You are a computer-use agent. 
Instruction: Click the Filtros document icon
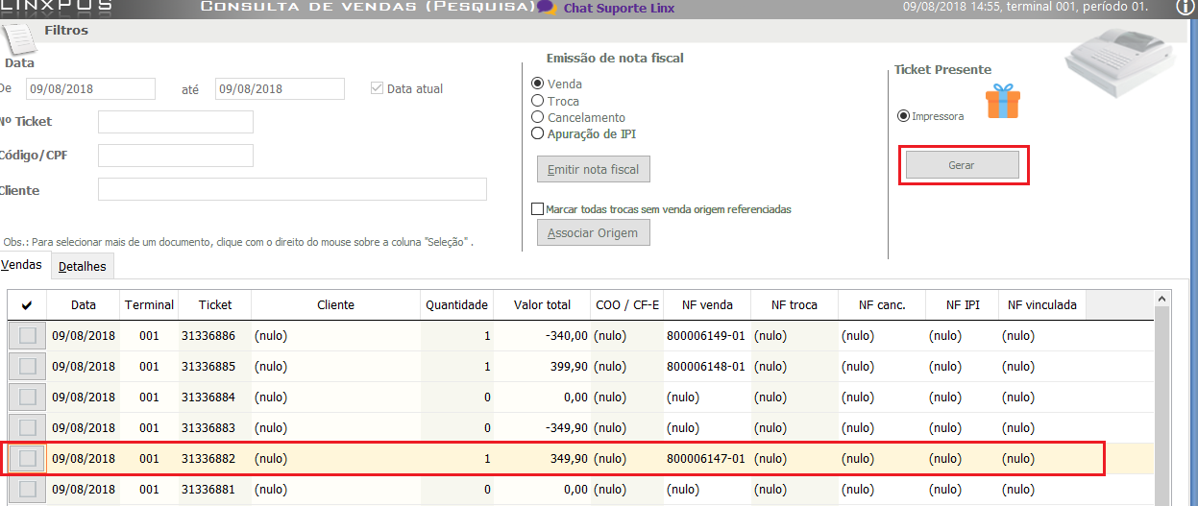[x=17, y=38]
